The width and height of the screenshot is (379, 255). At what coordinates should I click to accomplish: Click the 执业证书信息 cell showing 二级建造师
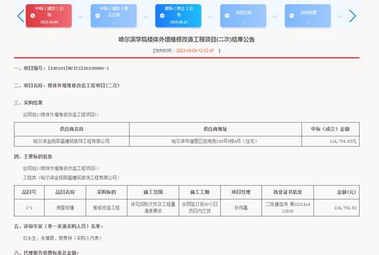pyautogui.click(x=288, y=208)
